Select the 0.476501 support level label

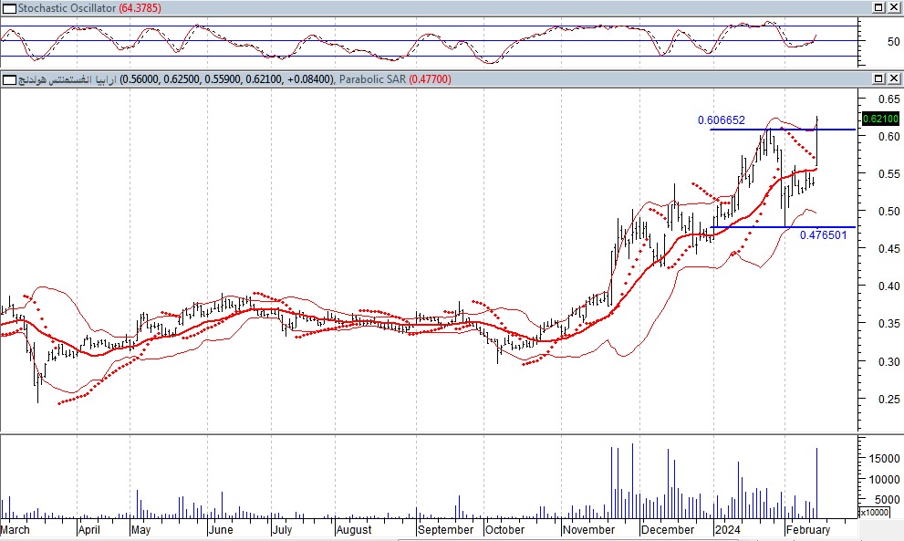pyautogui.click(x=823, y=235)
